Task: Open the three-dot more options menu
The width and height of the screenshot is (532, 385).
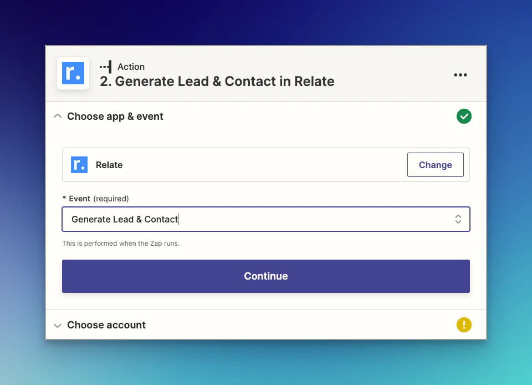Action: 461,75
